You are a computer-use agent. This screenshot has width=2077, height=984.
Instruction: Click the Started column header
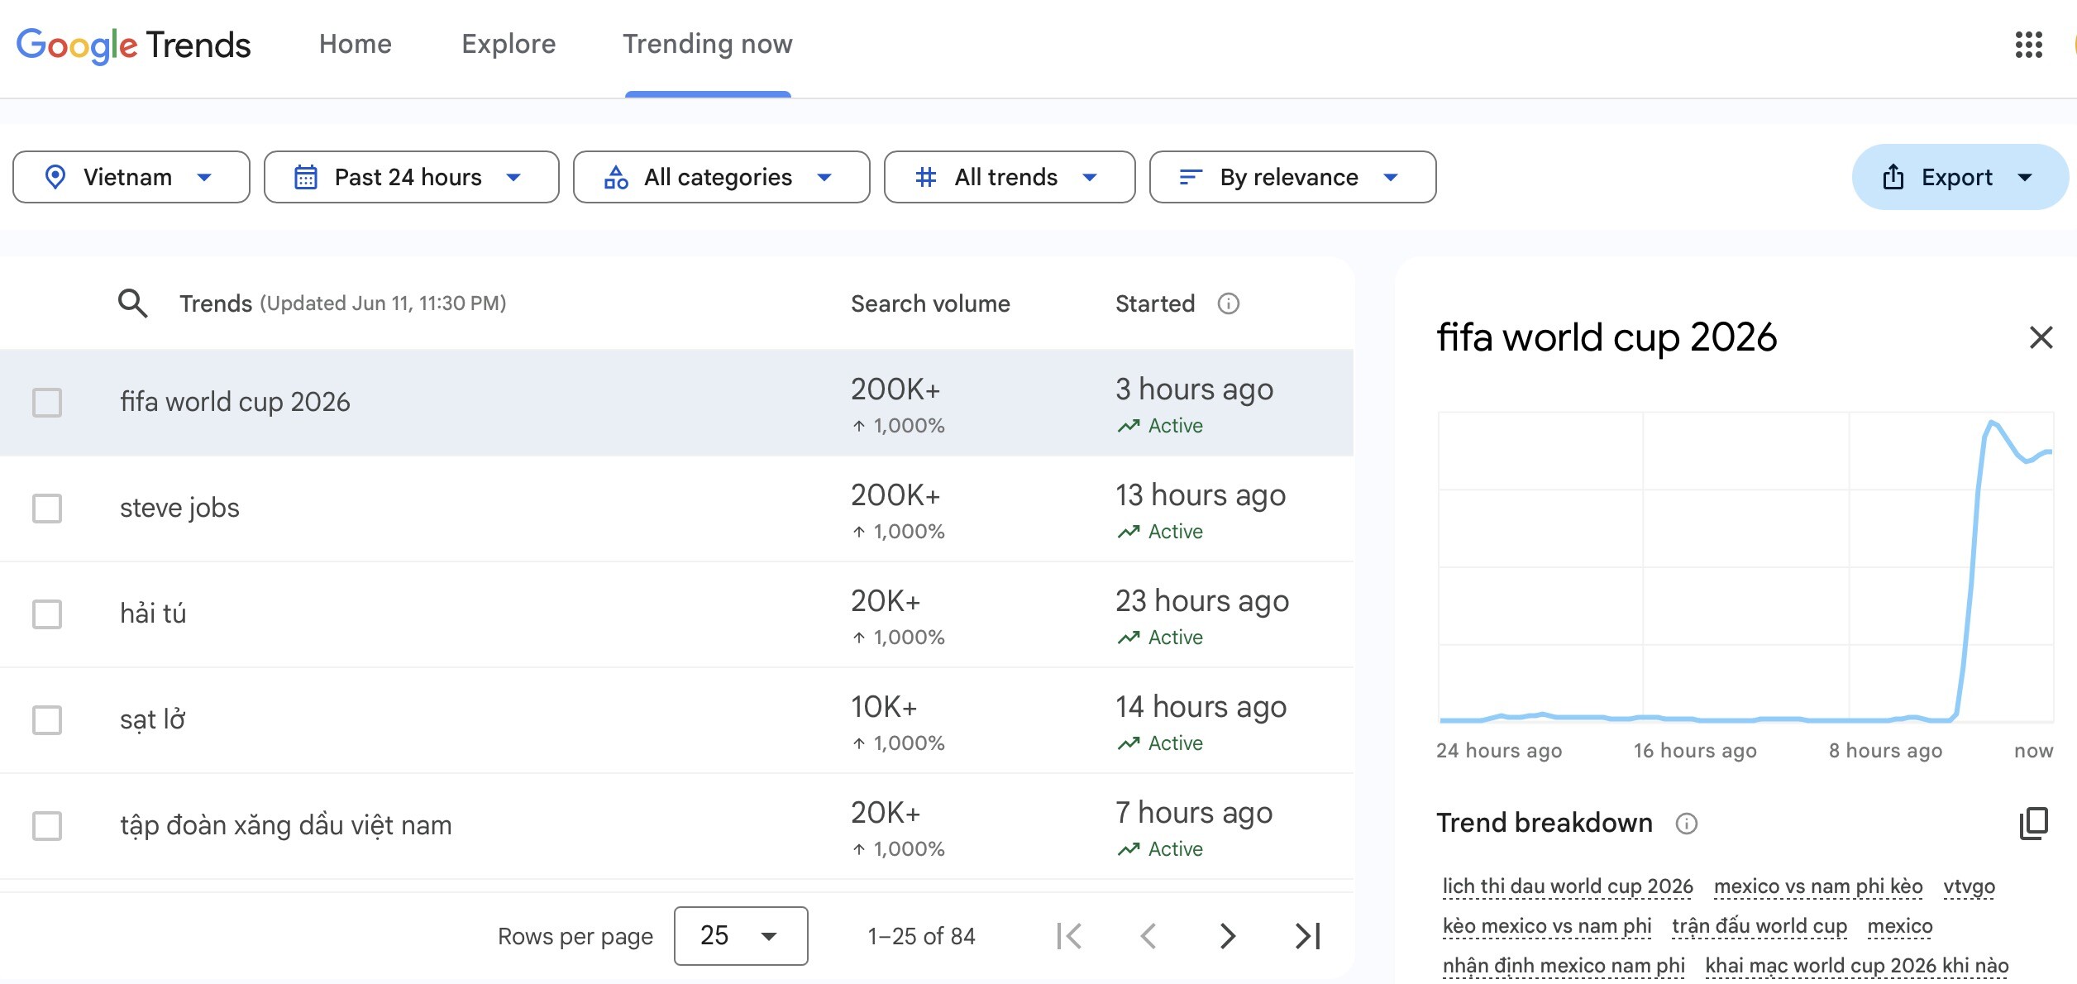point(1155,303)
